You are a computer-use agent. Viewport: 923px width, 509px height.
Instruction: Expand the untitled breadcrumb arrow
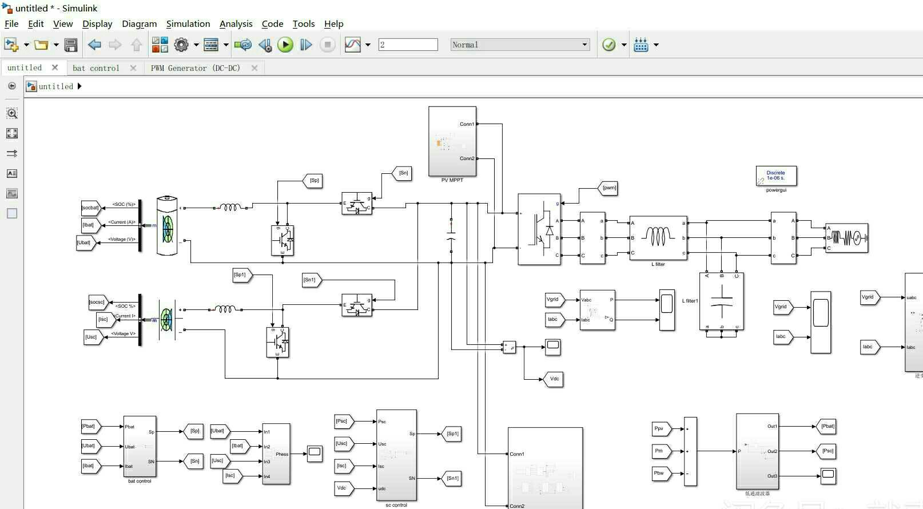(79, 86)
